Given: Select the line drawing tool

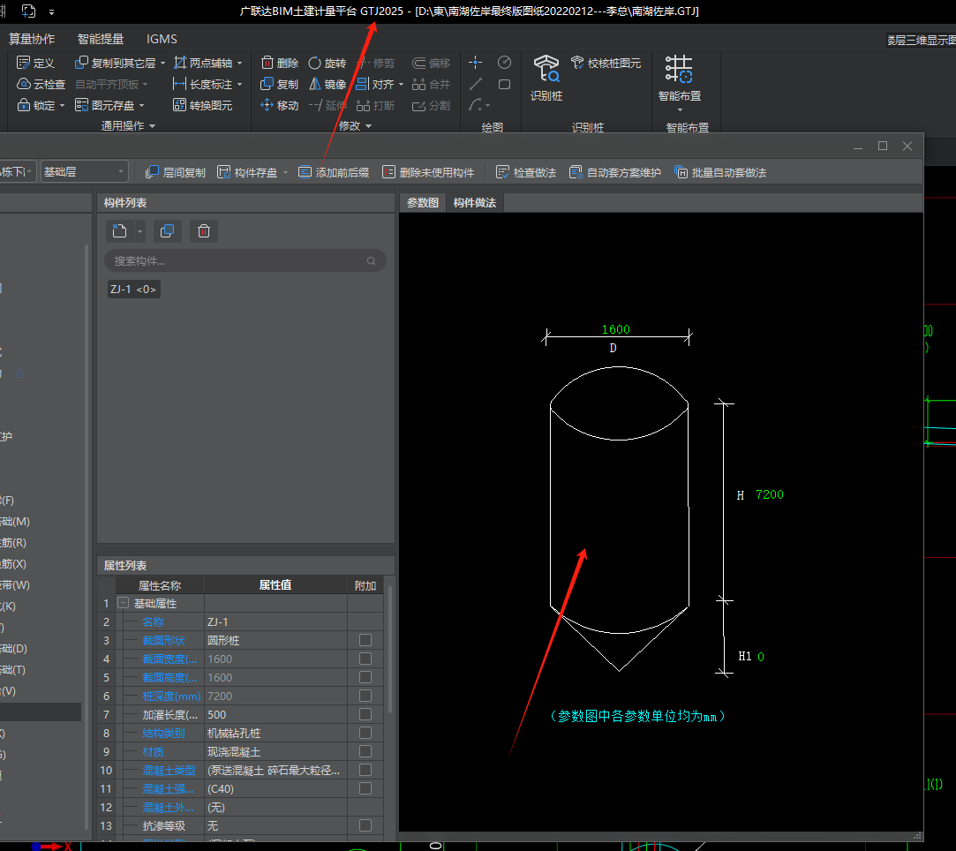Looking at the screenshot, I should pos(476,84).
